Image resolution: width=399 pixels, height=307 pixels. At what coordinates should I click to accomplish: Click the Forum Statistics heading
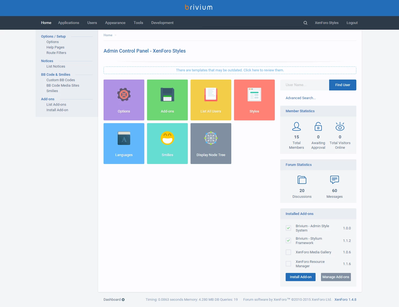(x=299, y=165)
